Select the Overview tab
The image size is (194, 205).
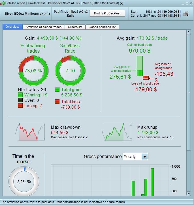(12, 27)
